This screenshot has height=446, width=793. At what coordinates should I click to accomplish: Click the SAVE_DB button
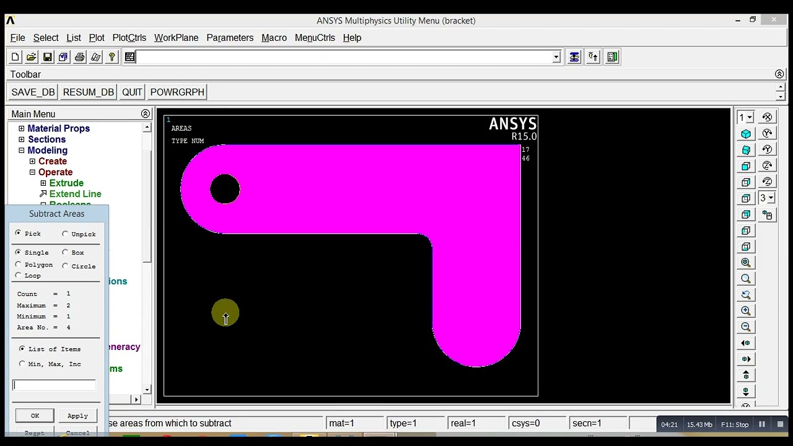(x=33, y=92)
